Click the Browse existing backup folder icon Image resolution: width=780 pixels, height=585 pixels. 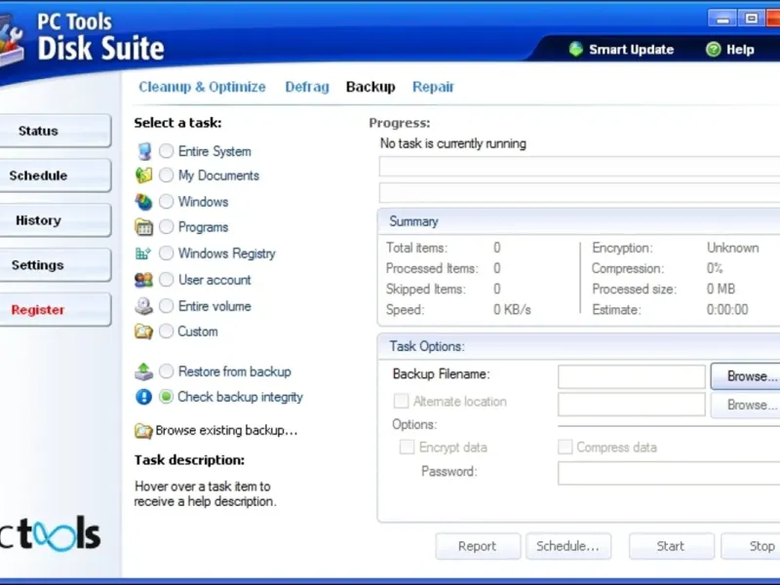coord(143,431)
